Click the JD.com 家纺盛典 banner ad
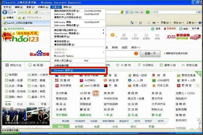 pyautogui.click(x=184, y=37)
